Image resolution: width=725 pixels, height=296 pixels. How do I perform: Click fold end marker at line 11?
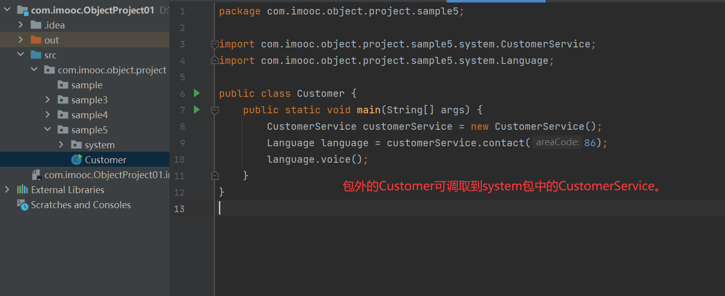(214, 175)
